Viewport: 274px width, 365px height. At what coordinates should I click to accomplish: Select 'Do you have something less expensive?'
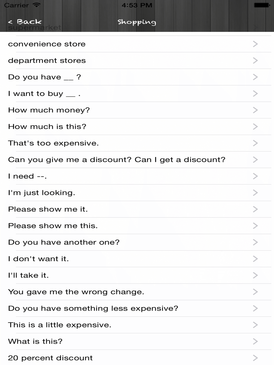pyautogui.click(x=137, y=308)
